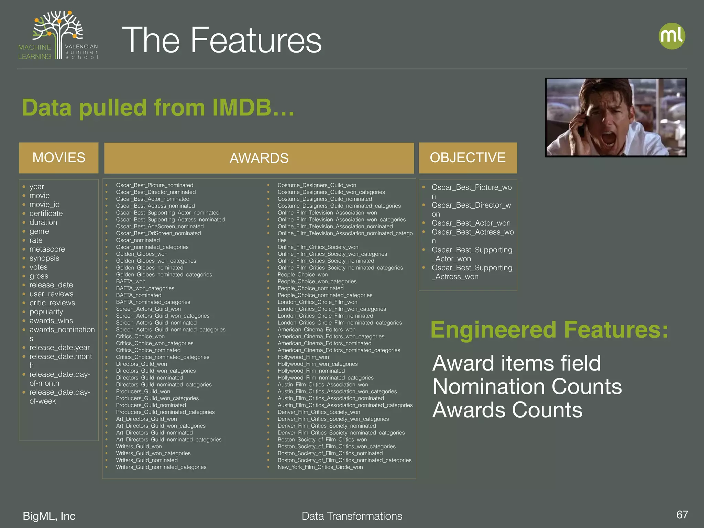Click the 'Engineered Features:' heading
Image resolution: width=704 pixels, height=528 pixels.
[x=549, y=329]
